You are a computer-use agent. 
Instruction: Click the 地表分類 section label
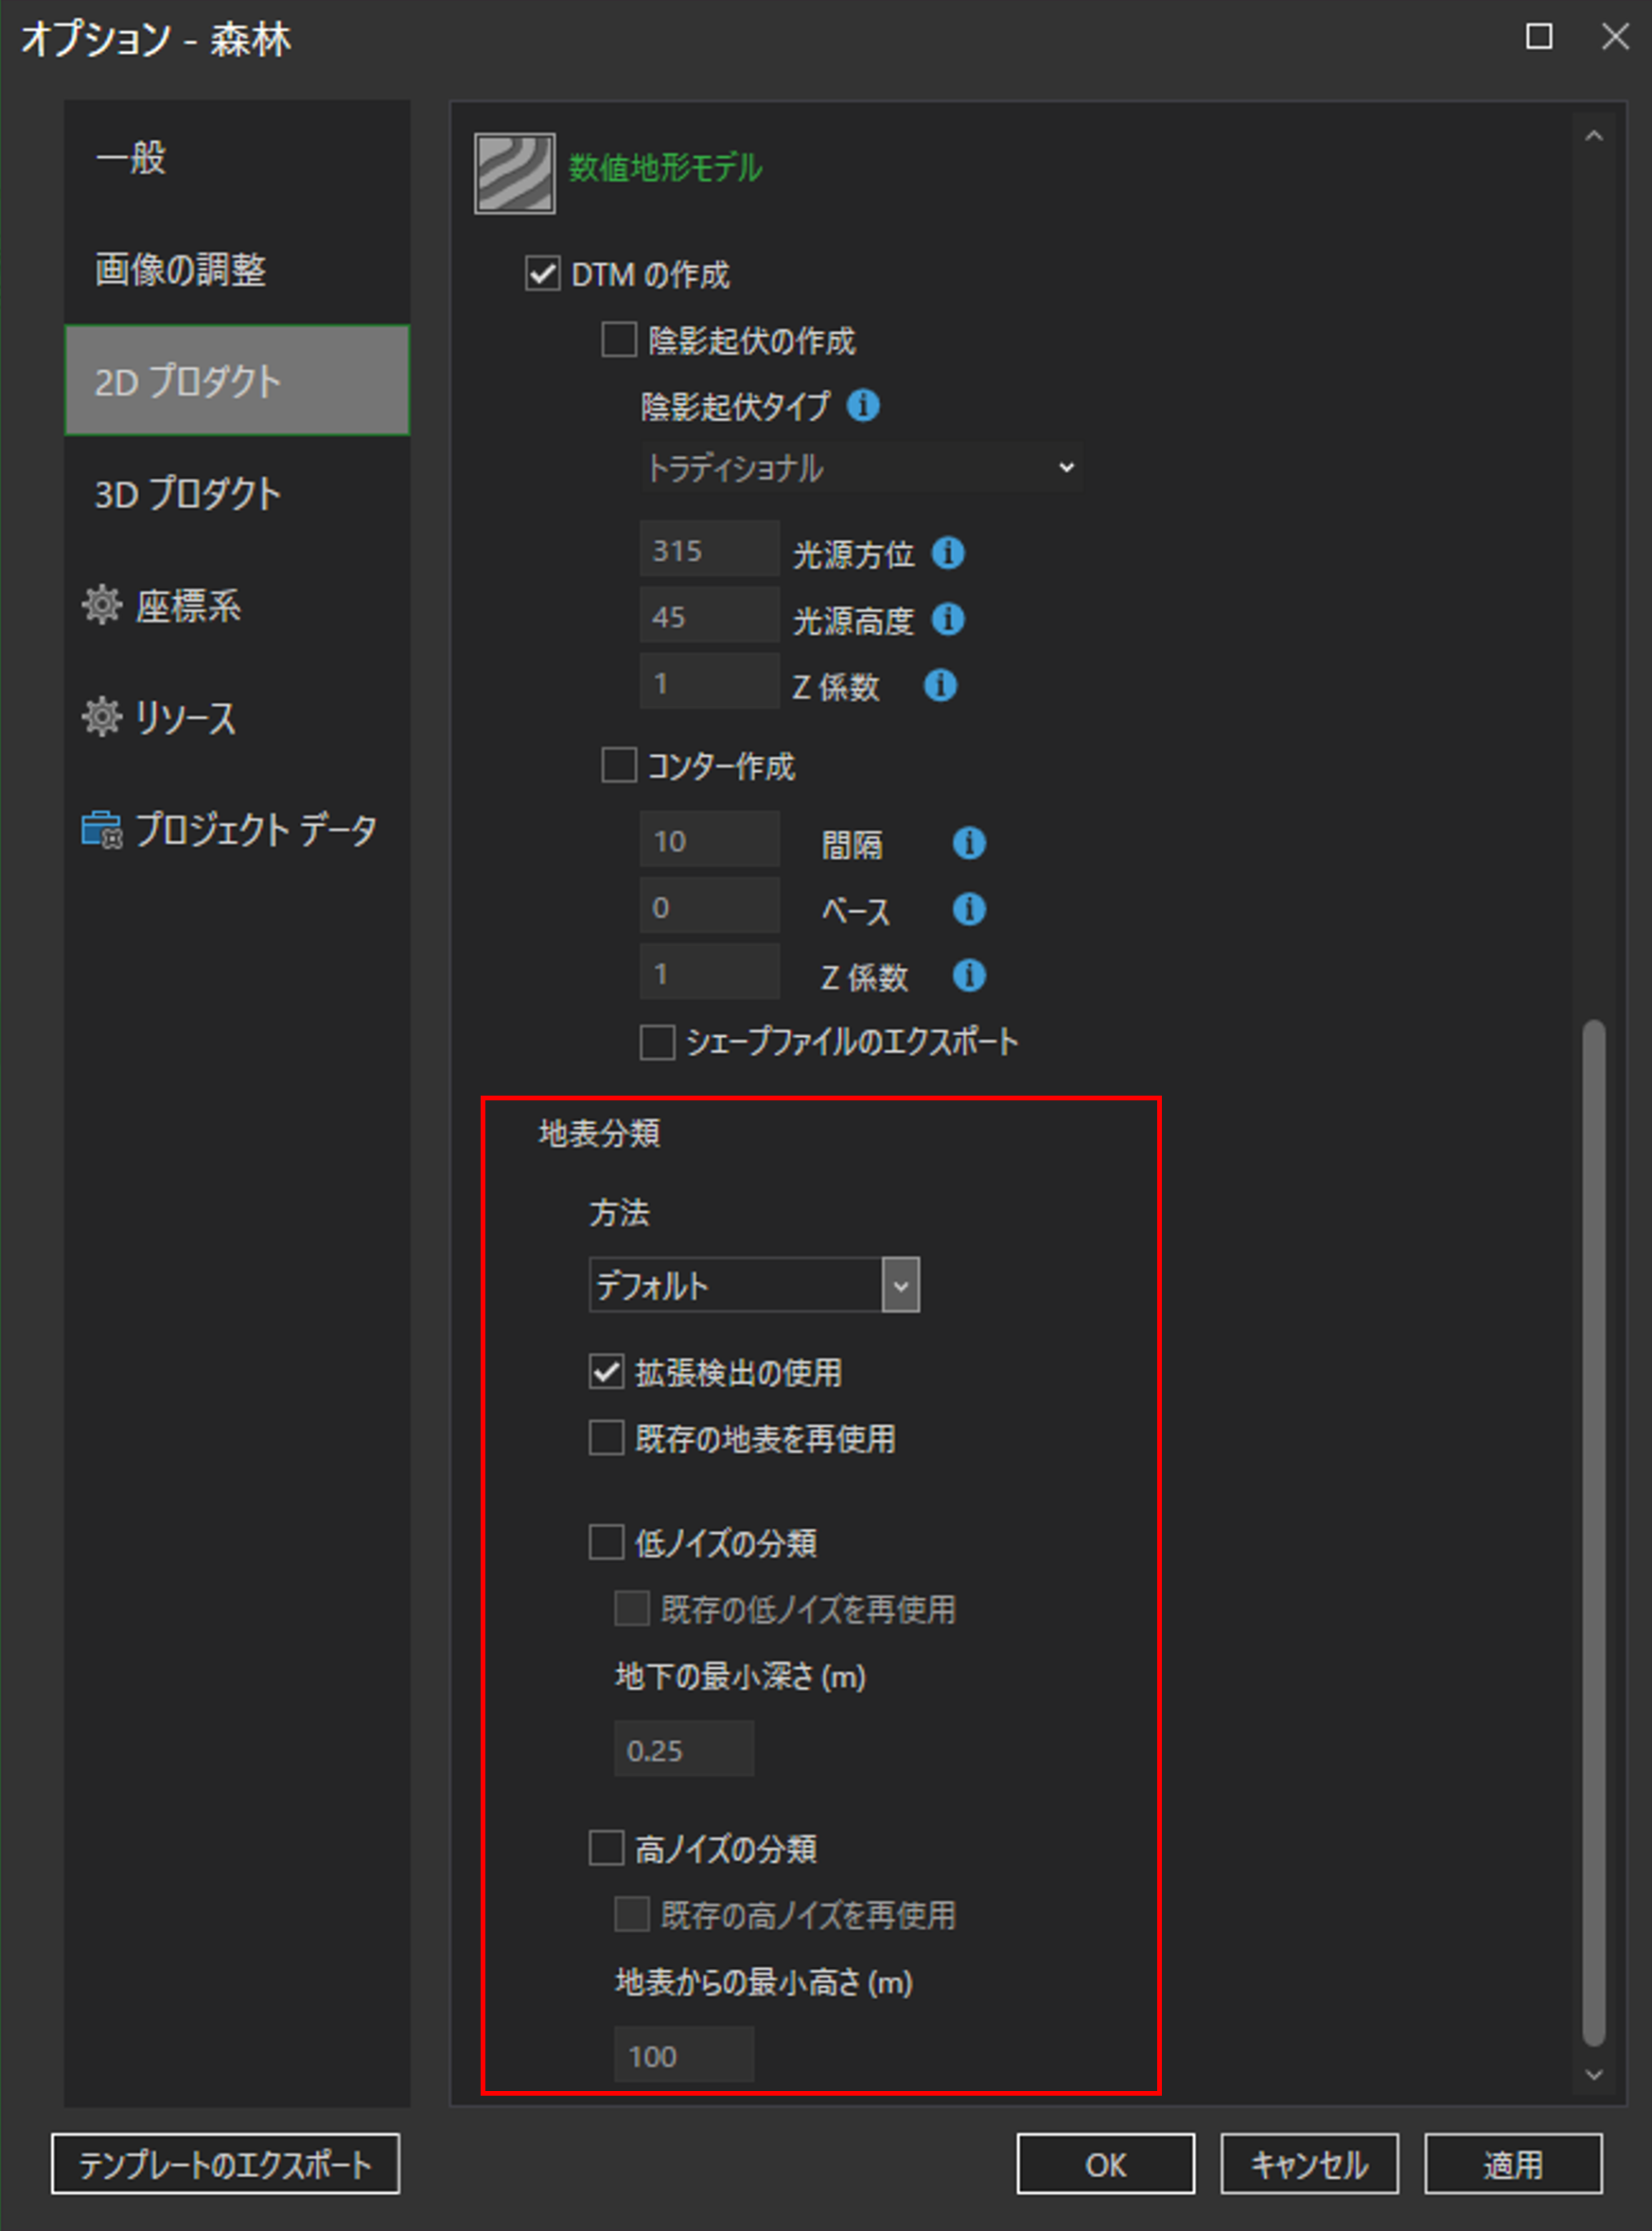(599, 1133)
